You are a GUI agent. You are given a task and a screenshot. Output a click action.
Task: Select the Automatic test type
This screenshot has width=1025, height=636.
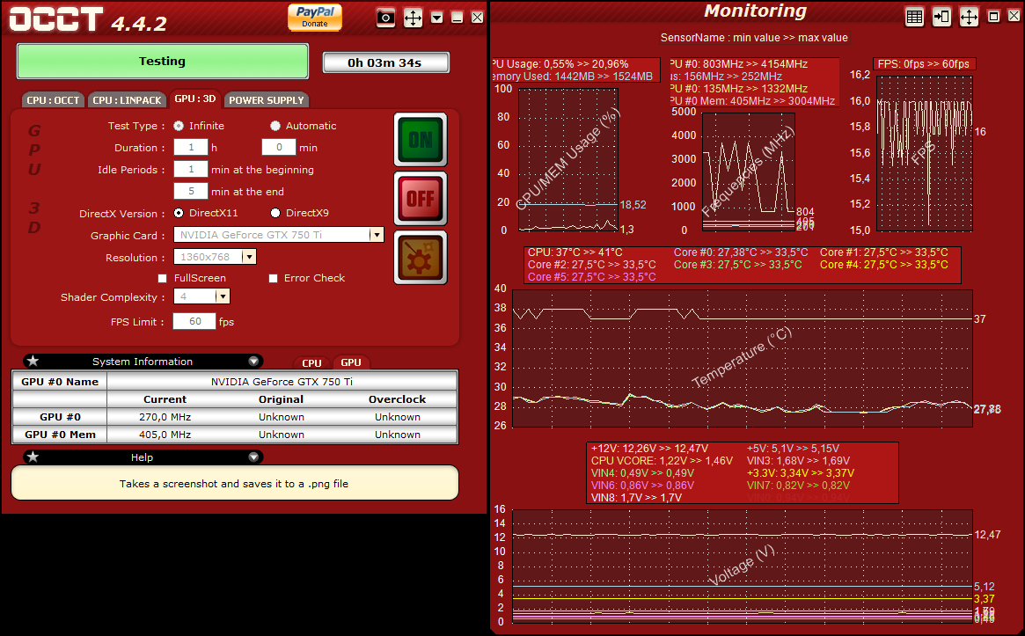pyautogui.click(x=275, y=126)
